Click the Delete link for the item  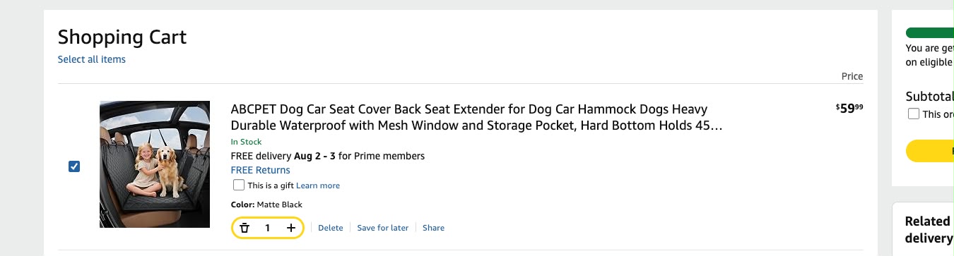(x=331, y=228)
